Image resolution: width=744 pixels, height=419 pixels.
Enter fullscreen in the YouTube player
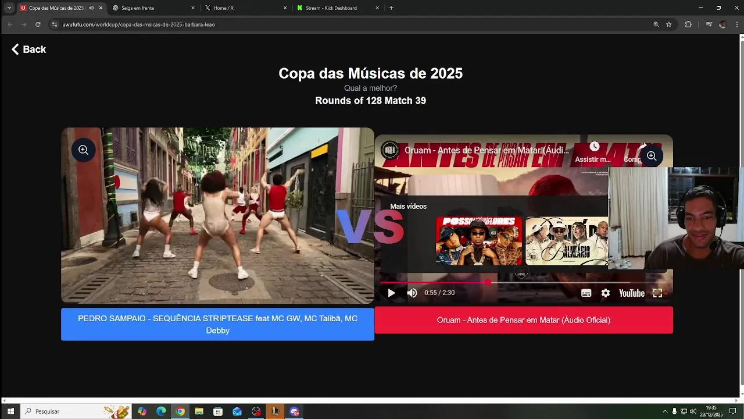click(x=657, y=293)
